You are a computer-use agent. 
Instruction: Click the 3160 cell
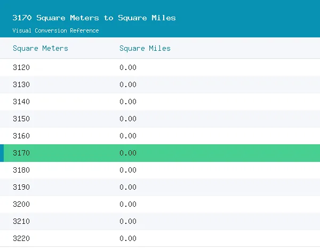pyautogui.click(x=21, y=136)
